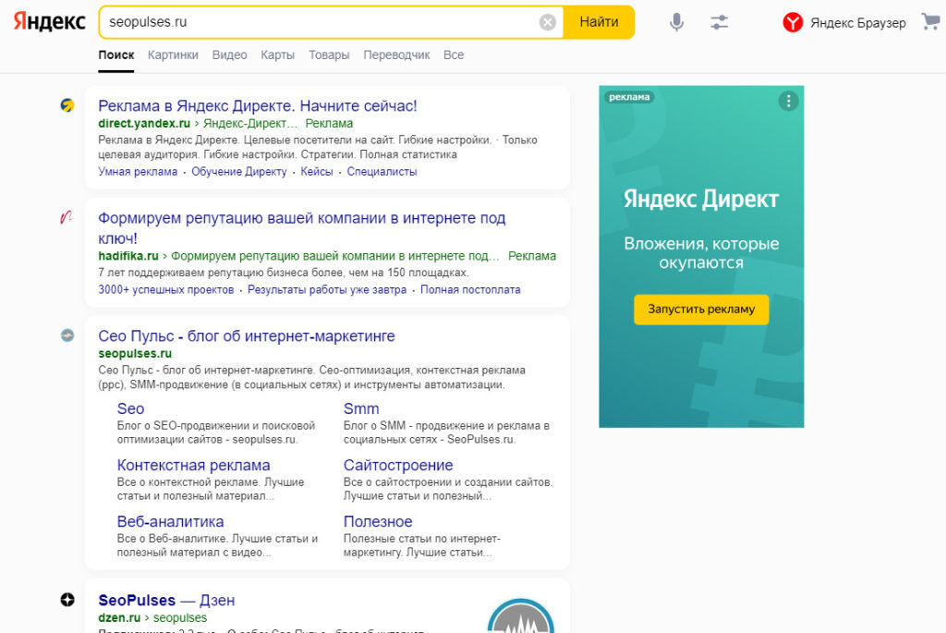946x633 pixels.
Task: Open 'SeoPulses — Дзен' result title
Action: click(x=166, y=601)
